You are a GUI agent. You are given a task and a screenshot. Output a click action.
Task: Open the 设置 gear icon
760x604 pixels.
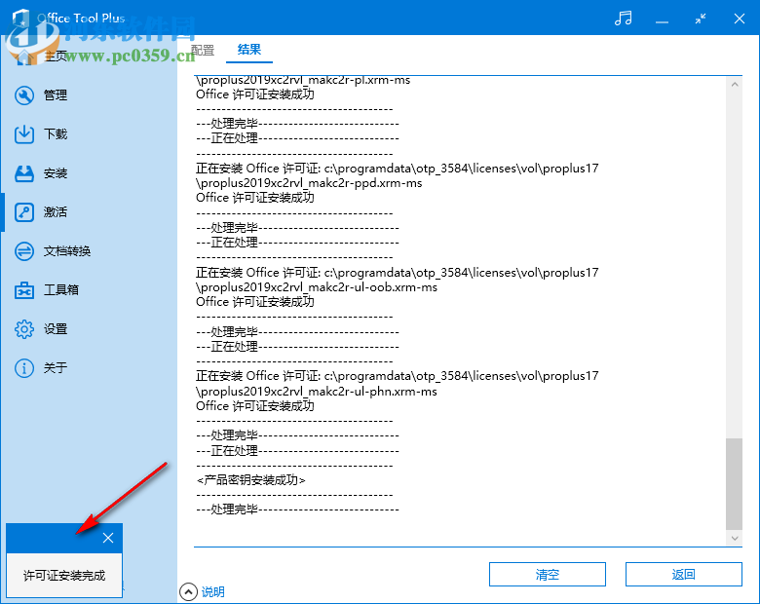tap(23, 329)
